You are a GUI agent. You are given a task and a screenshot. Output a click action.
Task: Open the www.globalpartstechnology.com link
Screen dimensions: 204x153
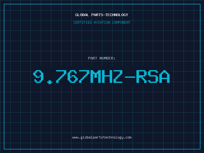(x=102, y=137)
